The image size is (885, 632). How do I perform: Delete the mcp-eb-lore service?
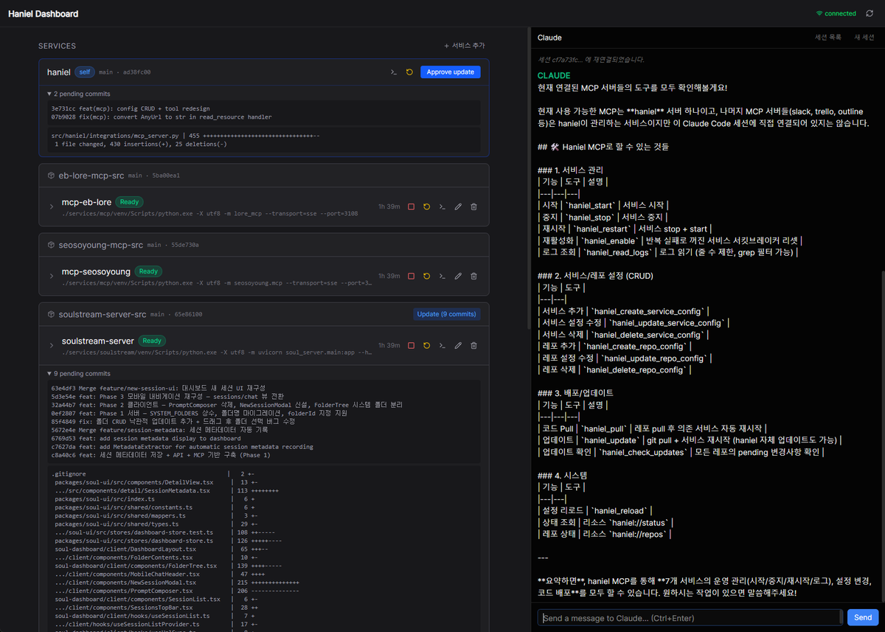point(473,206)
